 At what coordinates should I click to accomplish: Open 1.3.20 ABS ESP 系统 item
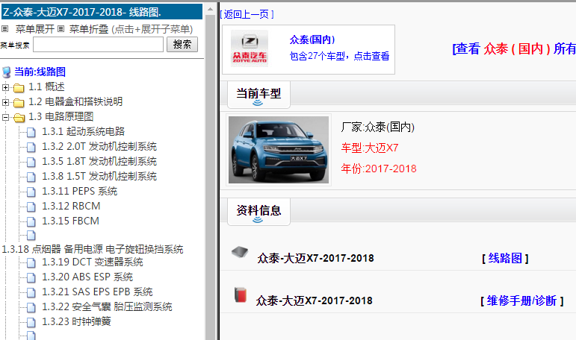click(87, 277)
